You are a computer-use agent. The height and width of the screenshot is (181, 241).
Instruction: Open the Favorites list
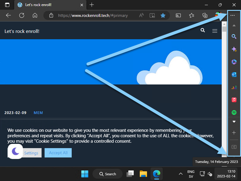coord(192,15)
